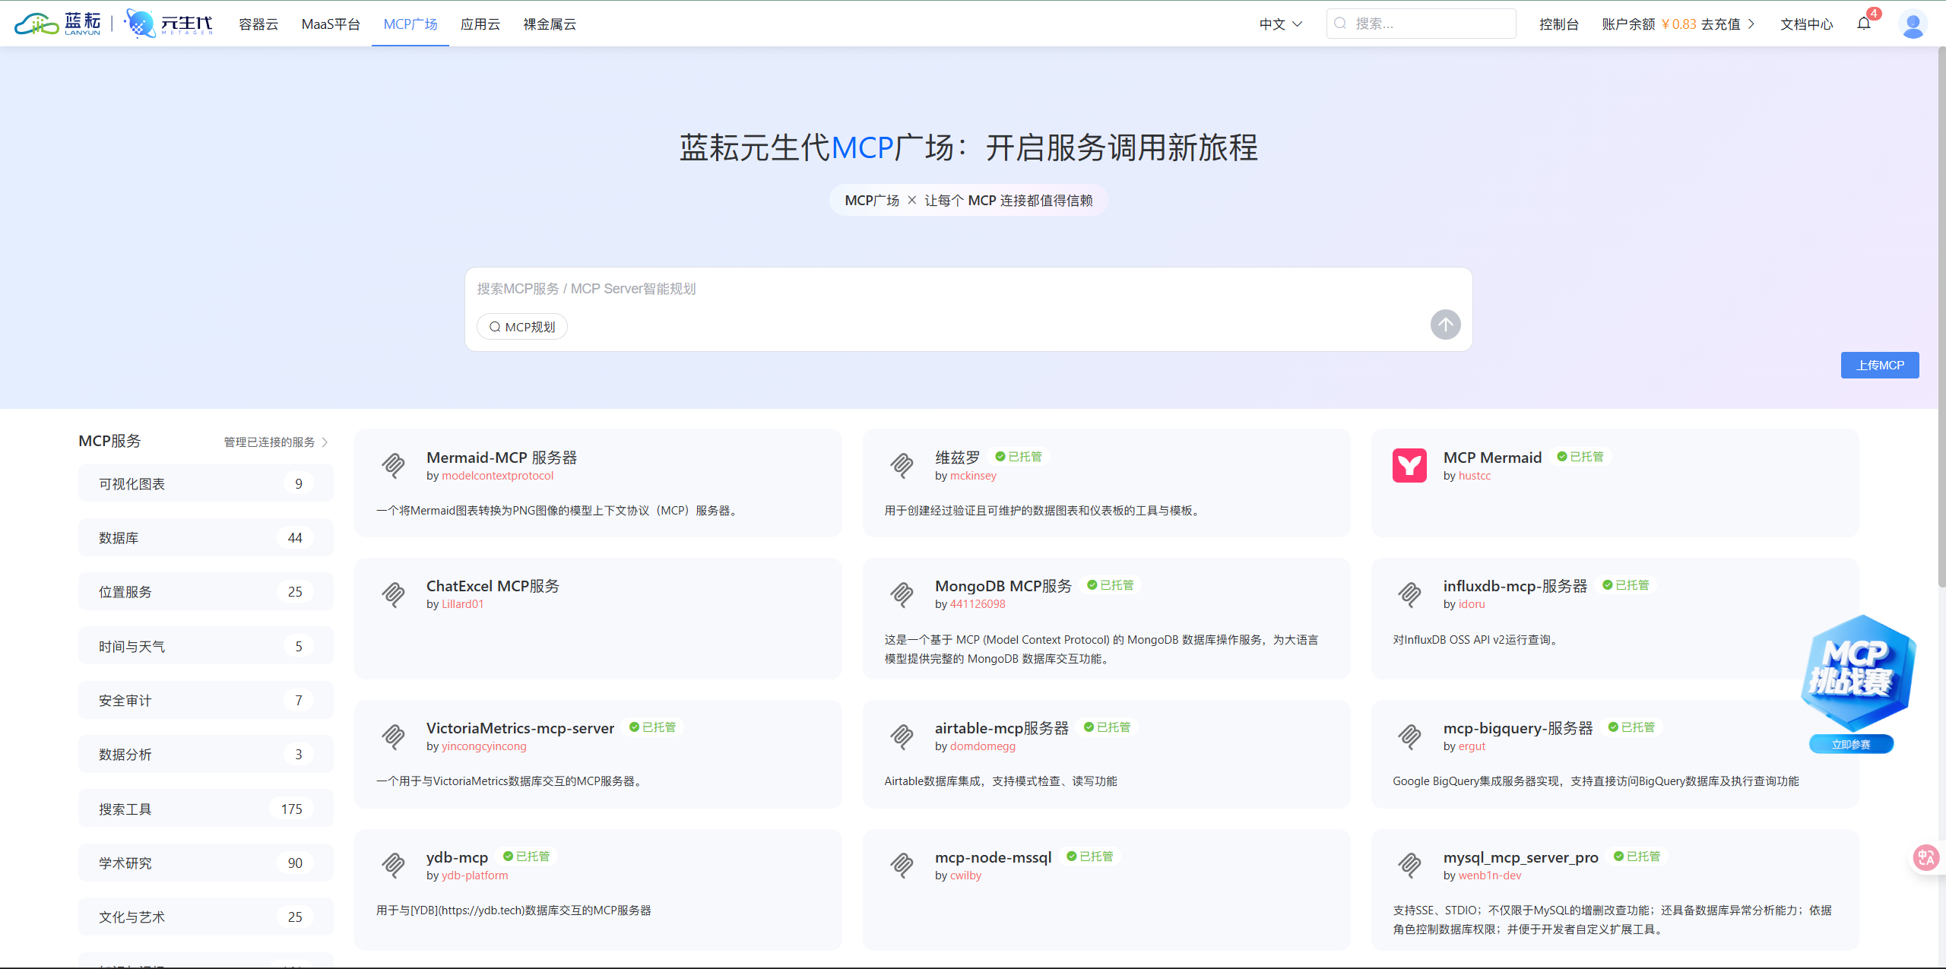This screenshot has height=969, width=1946.
Task: Expand 去充值 recharge arrow
Action: tap(1751, 24)
